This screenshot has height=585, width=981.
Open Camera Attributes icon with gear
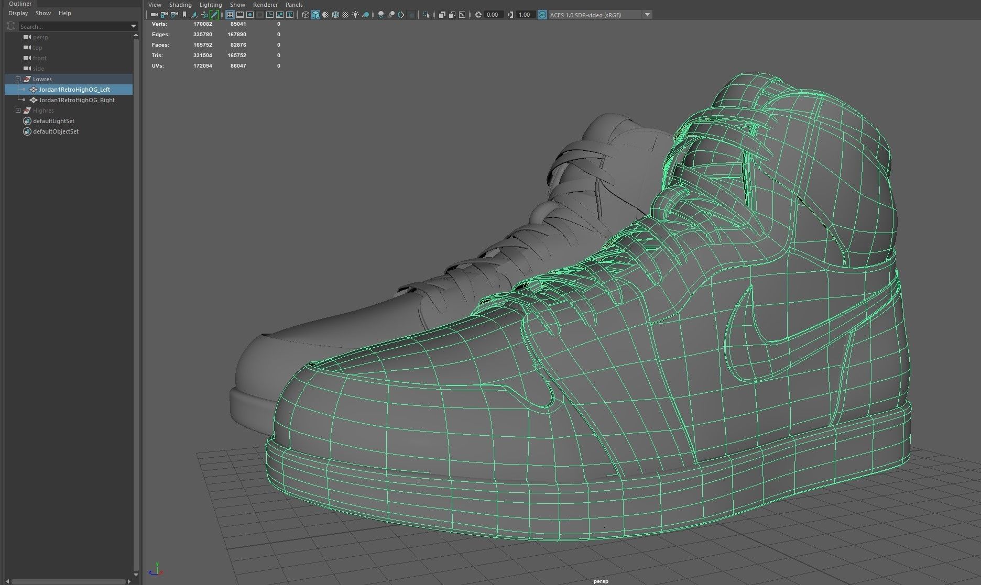[174, 15]
